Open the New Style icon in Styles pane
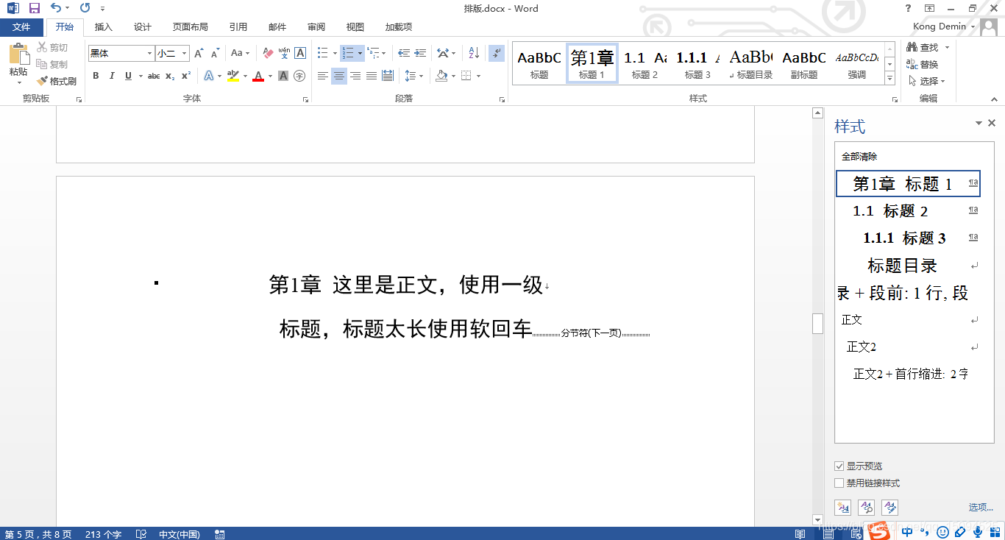The width and height of the screenshot is (1005, 540). [x=842, y=507]
